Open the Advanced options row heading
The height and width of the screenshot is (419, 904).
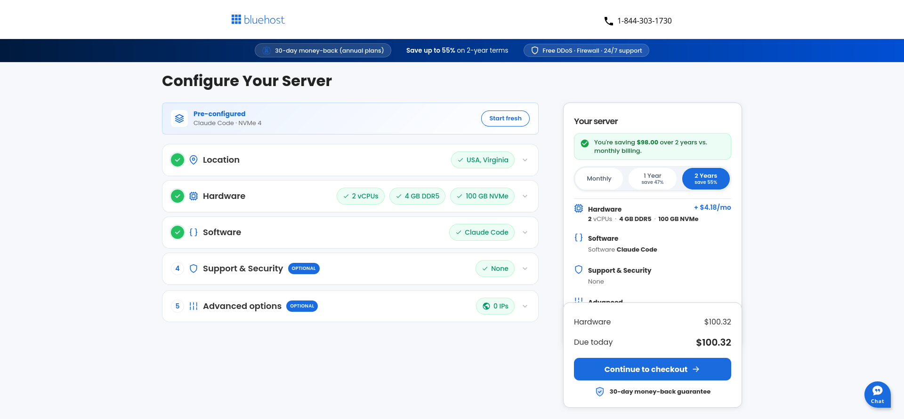click(x=242, y=306)
